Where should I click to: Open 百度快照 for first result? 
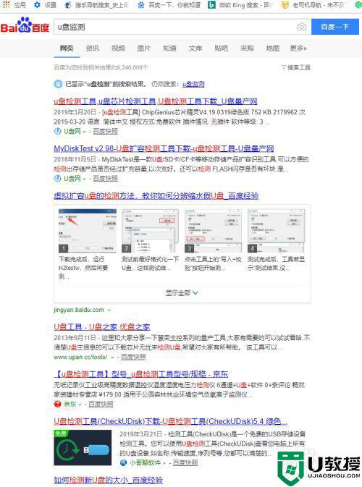105,132
